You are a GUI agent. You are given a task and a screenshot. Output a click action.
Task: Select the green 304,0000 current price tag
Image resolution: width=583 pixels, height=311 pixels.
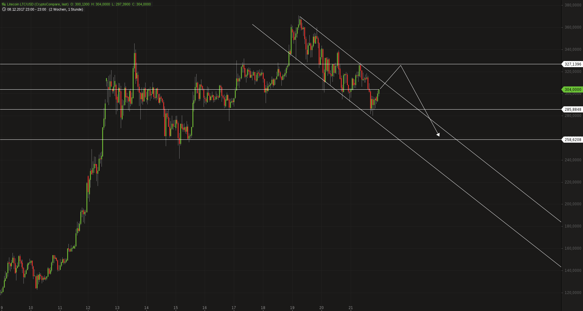(572, 90)
